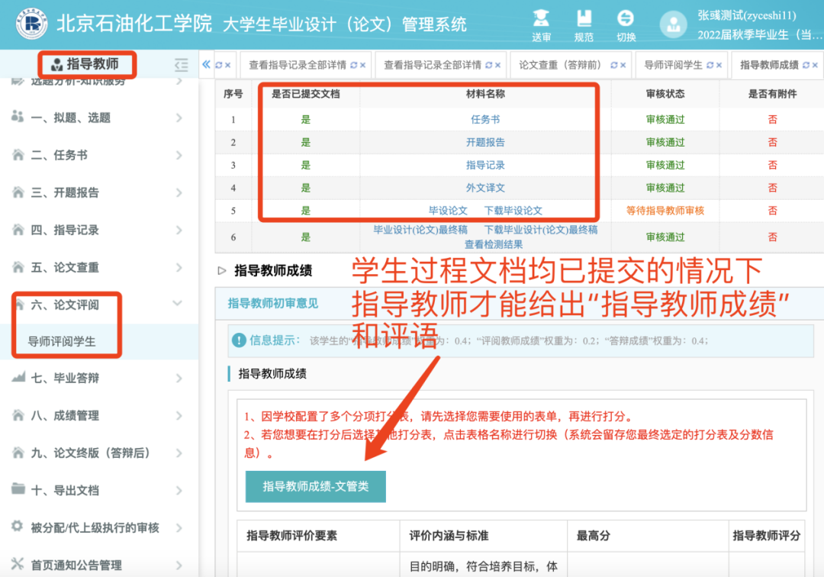
Task: Collapse the 六、论文评阅 menu section
Action: tap(178, 305)
